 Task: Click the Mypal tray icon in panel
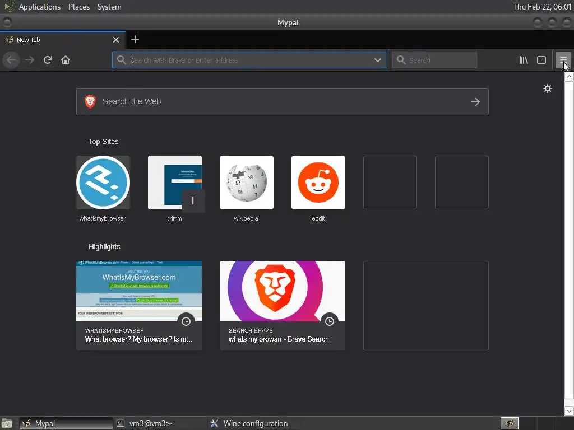pos(509,423)
